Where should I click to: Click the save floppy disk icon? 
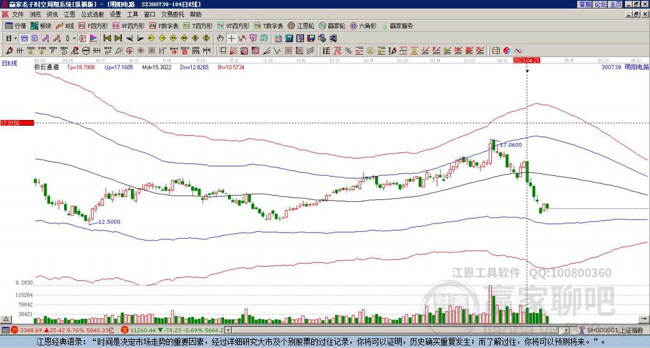click(311, 38)
